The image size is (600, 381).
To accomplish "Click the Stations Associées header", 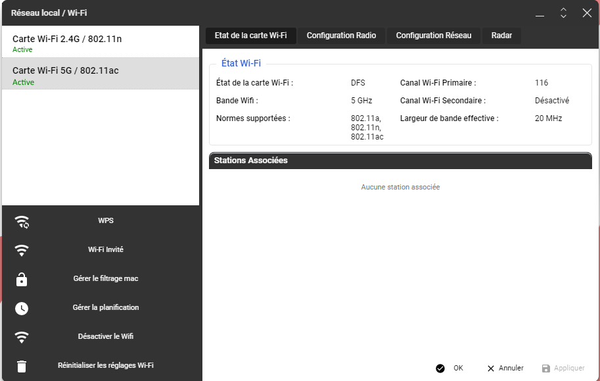I will (x=400, y=161).
